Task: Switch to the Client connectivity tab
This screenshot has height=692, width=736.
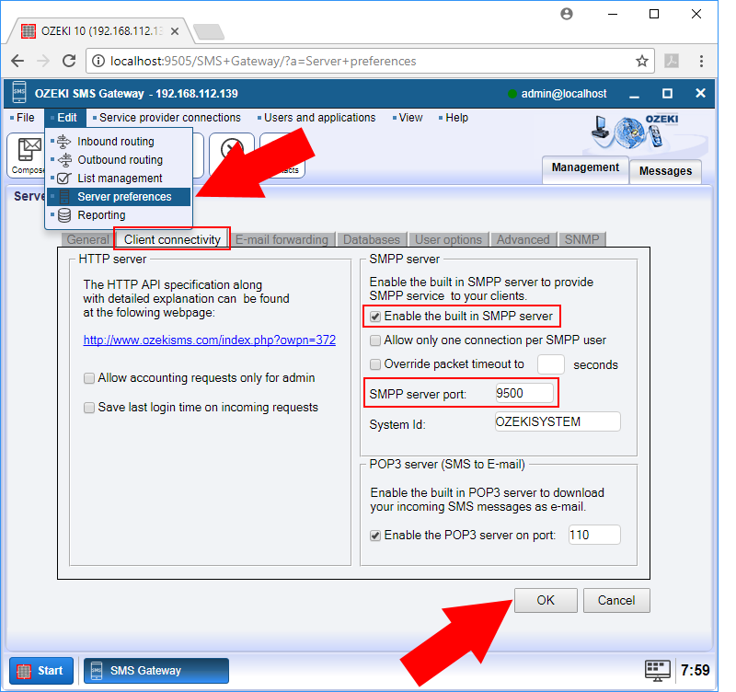Action: (x=172, y=239)
